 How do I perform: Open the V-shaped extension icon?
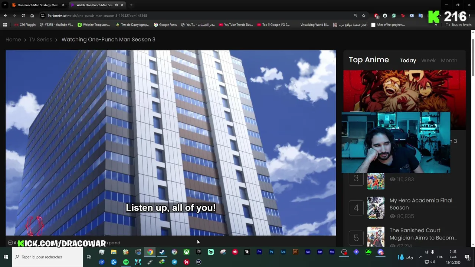click(x=385, y=16)
